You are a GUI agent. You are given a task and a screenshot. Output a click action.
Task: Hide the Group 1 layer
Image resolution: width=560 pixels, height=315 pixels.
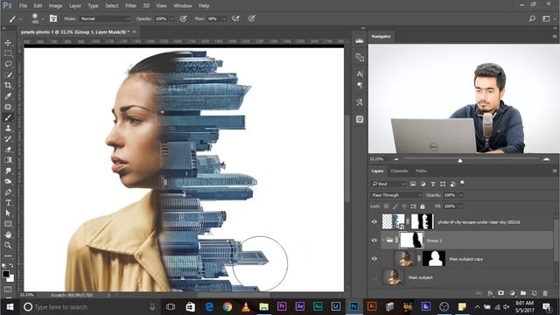click(374, 240)
